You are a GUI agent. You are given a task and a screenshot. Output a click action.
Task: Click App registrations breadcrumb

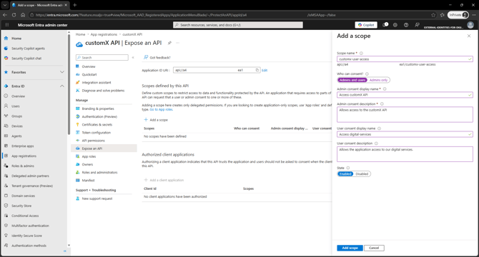(104, 34)
